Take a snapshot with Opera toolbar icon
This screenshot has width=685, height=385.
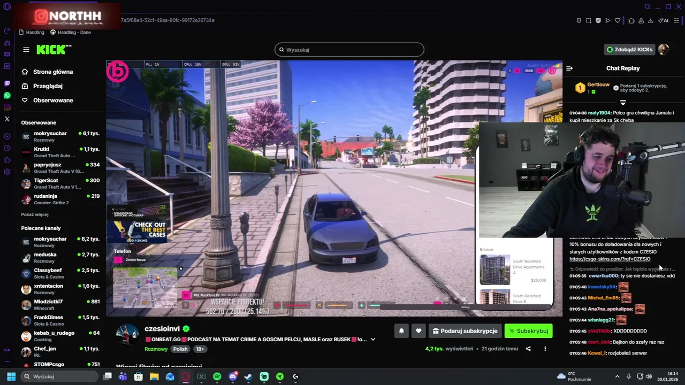pyautogui.click(x=589, y=20)
